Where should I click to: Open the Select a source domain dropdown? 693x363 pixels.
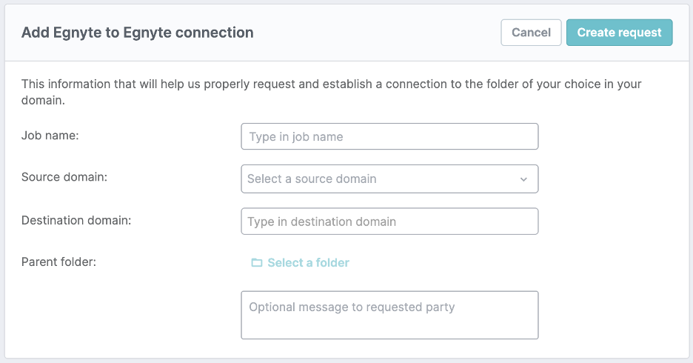click(x=389, y=179)
